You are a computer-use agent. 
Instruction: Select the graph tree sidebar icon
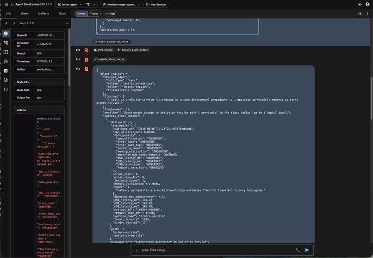coord(6,43)
